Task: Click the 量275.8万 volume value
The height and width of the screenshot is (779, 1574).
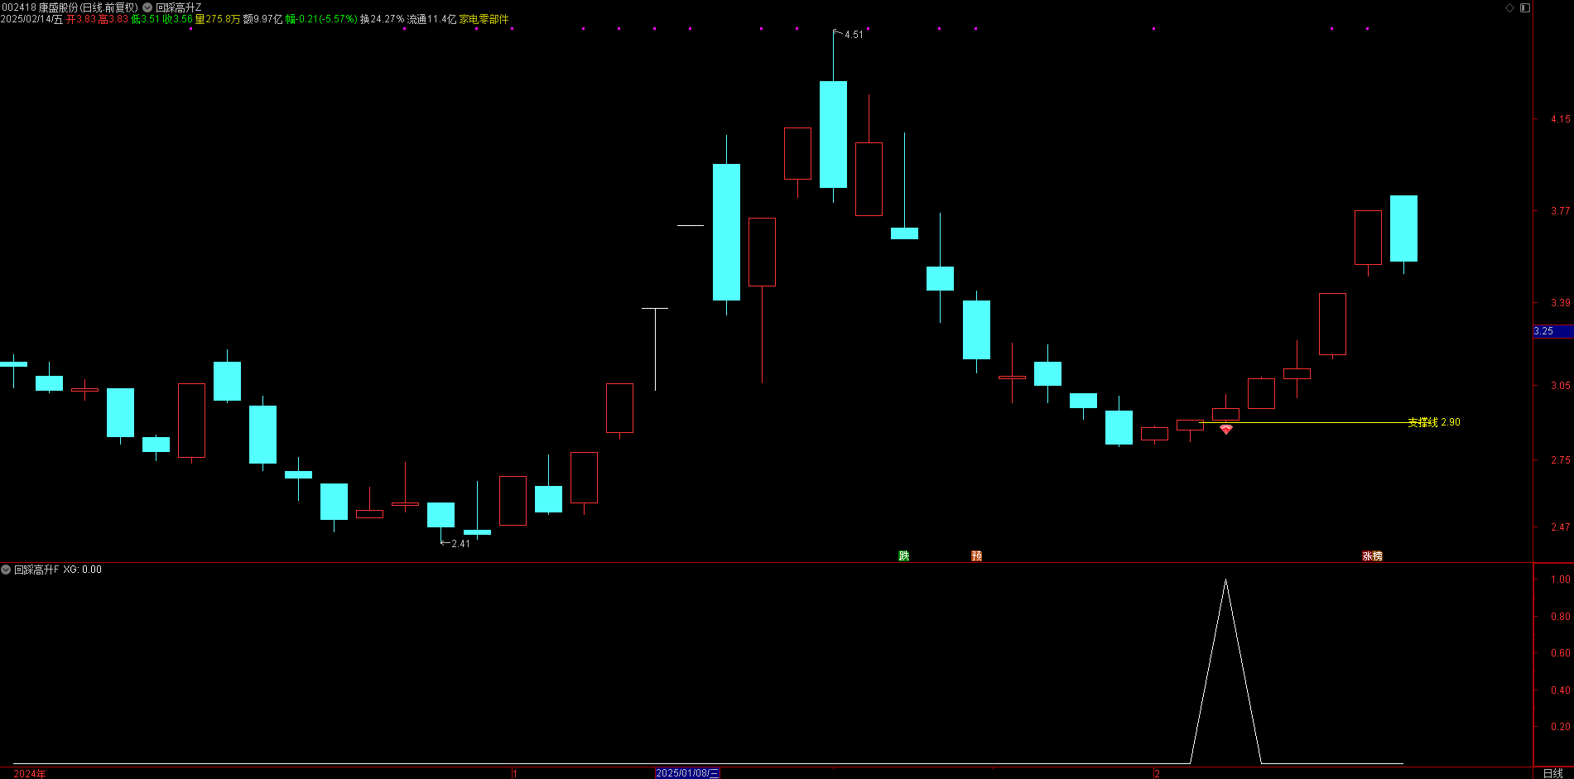Action: point(218,19)
